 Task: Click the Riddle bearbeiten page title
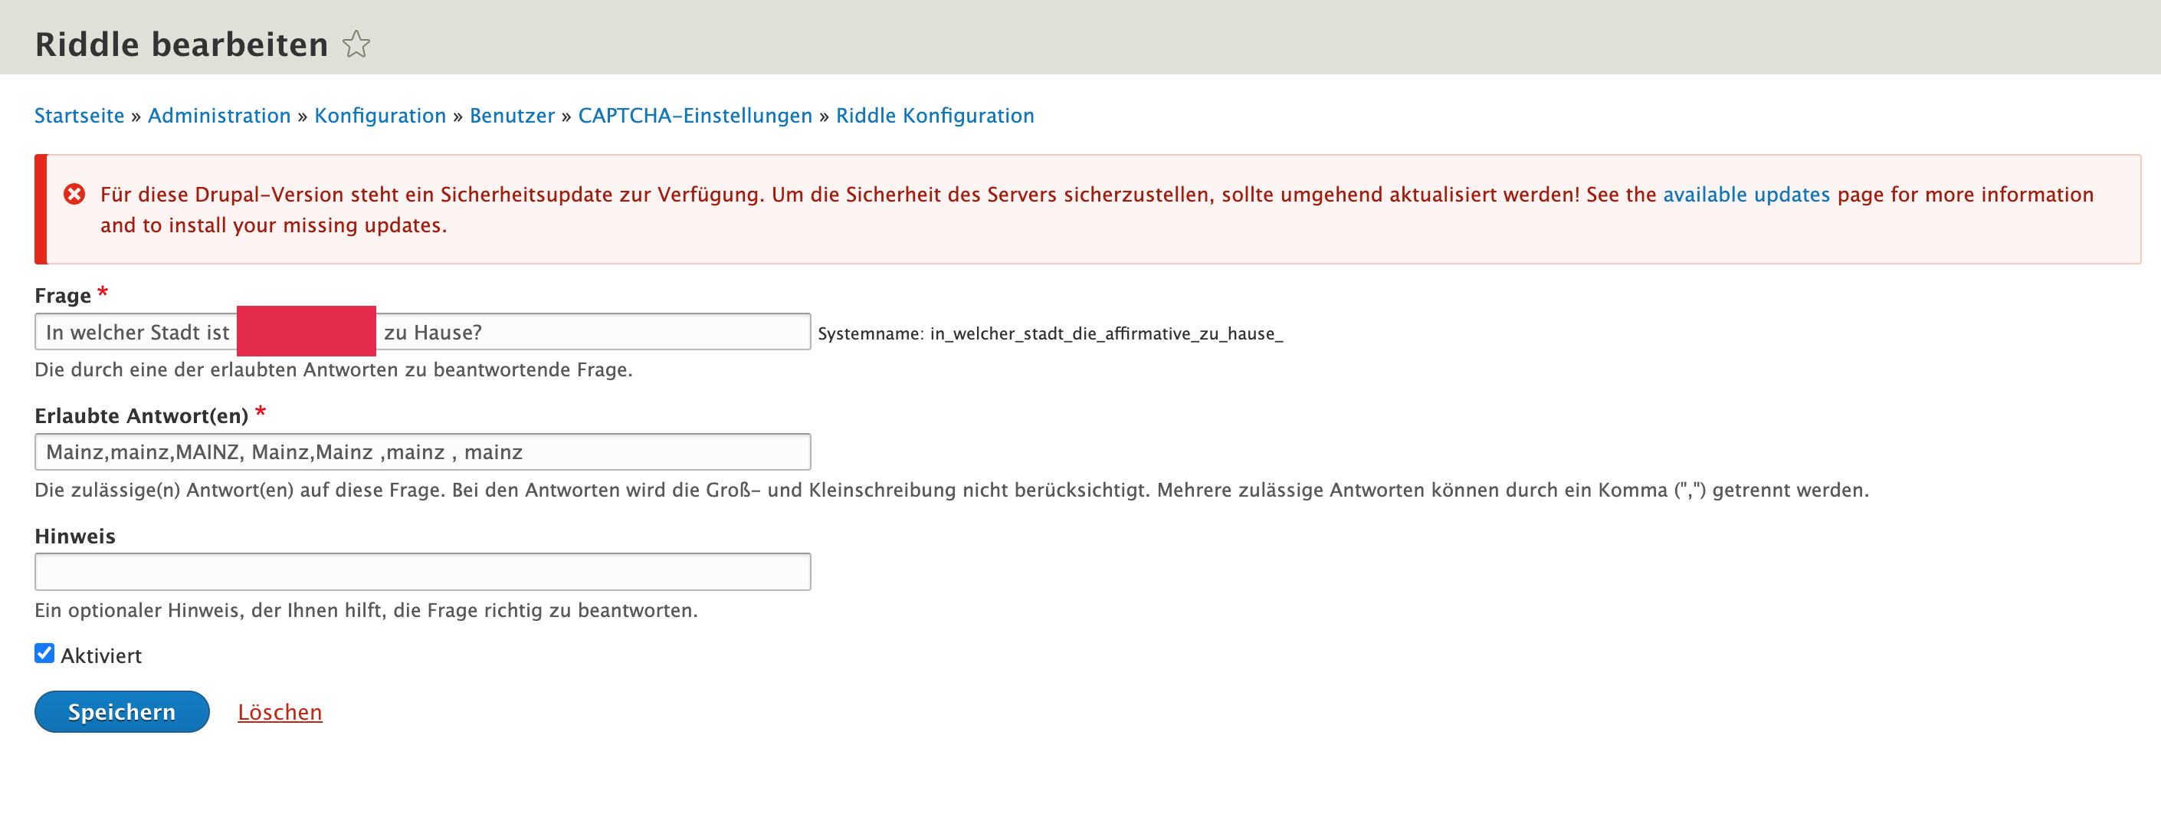180,44
